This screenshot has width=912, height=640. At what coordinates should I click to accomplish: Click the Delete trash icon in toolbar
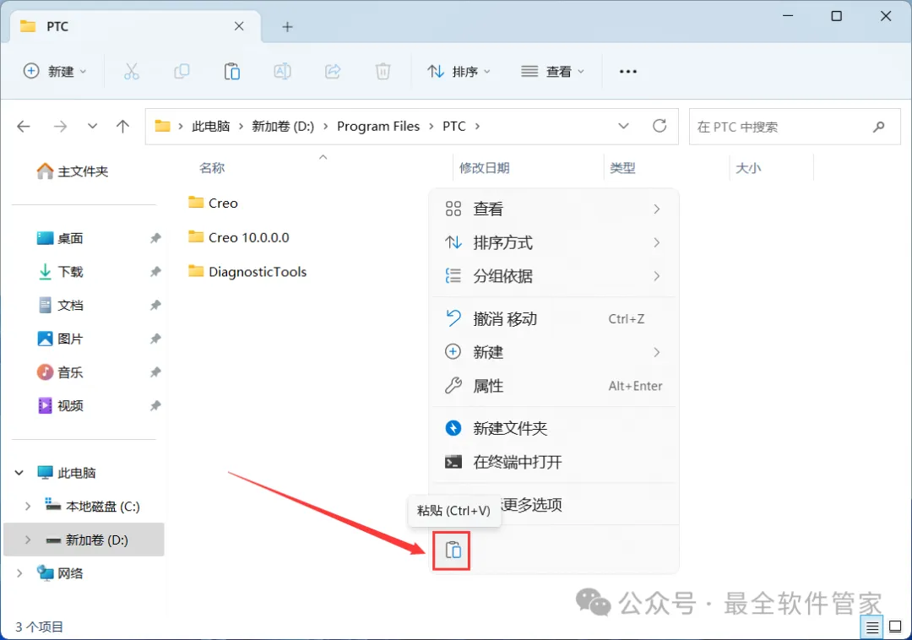coord(383,72)
